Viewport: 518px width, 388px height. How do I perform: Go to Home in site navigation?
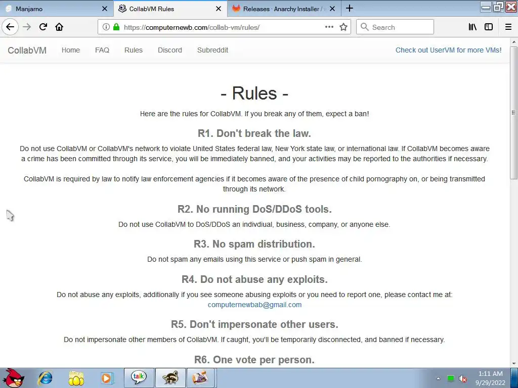pyautogui.click(x=71, y=50)
